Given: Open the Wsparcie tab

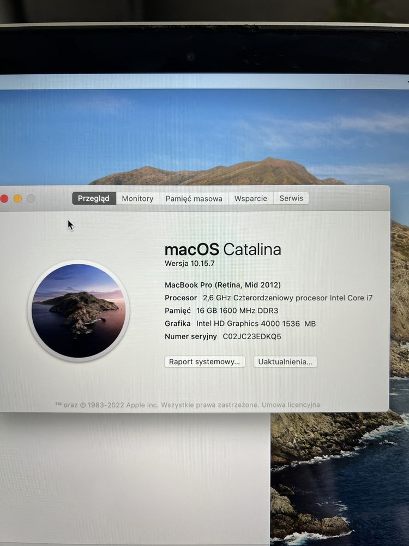Looking at the screenshot, I should (x=251, y=199).
